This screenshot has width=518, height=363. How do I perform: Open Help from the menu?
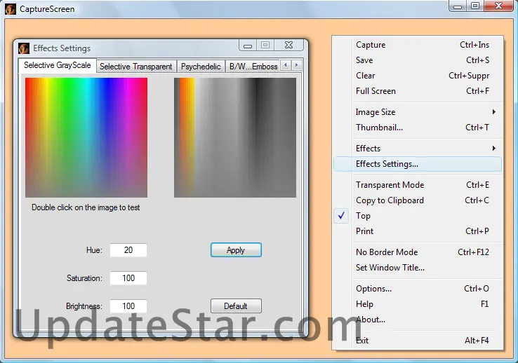[x=418, y=304]
